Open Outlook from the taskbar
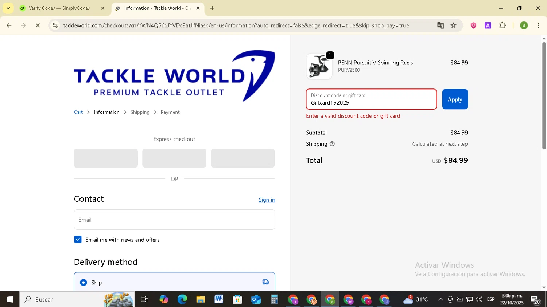 [256, 299]
